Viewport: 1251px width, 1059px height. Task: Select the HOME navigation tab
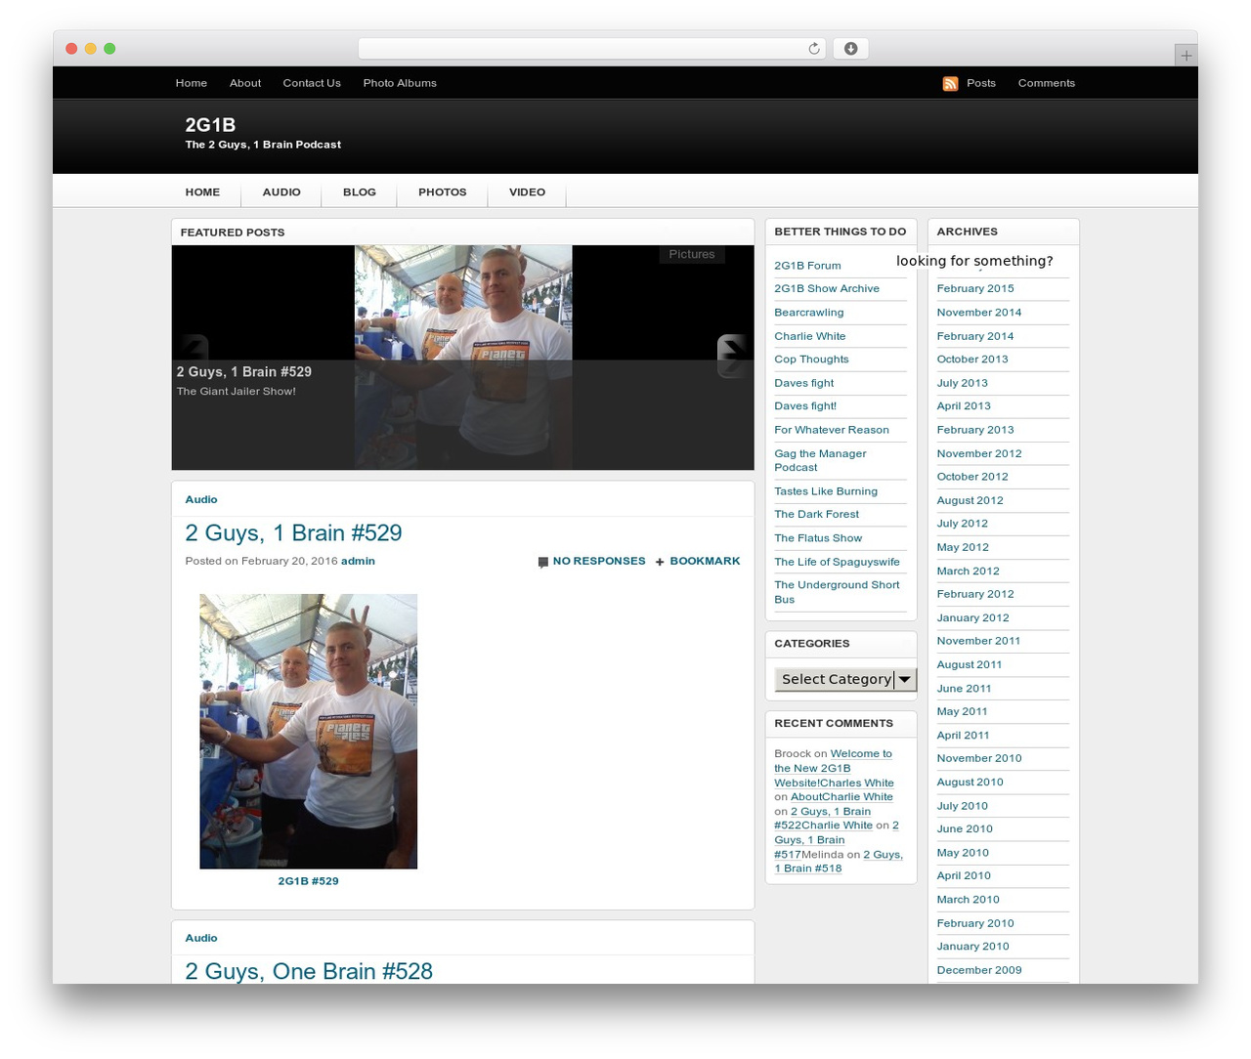tap(202, 192)
